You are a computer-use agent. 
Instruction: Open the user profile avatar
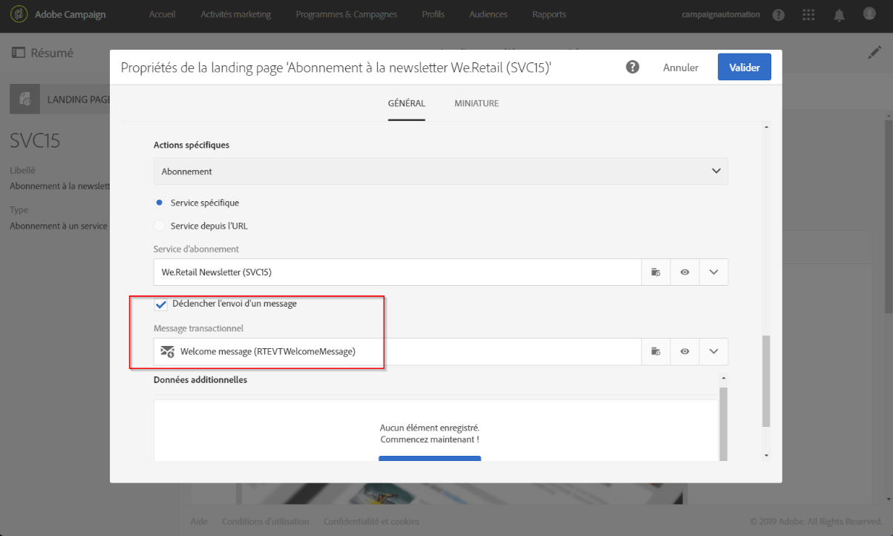pos(869,14)
